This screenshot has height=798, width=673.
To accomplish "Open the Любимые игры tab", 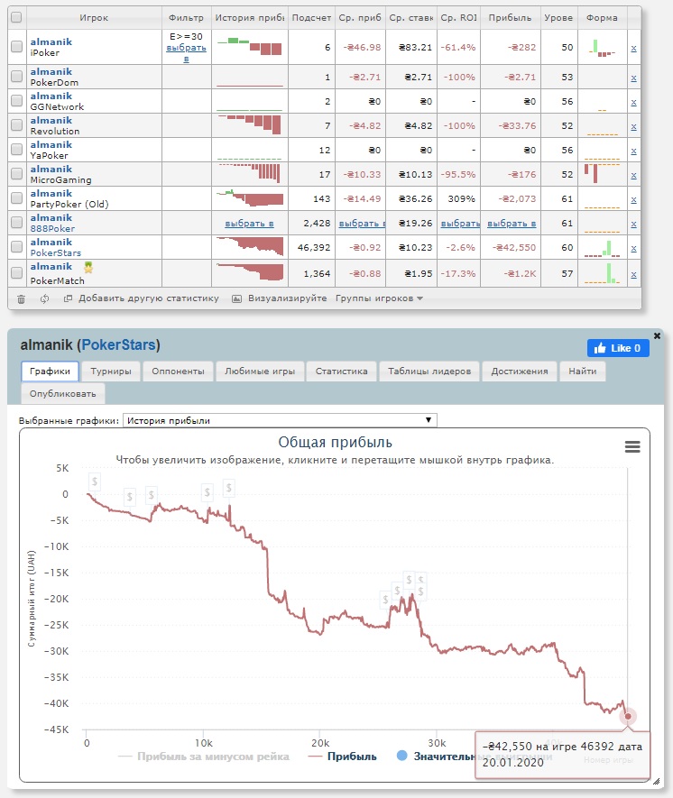I will click(x=260, y=371).
